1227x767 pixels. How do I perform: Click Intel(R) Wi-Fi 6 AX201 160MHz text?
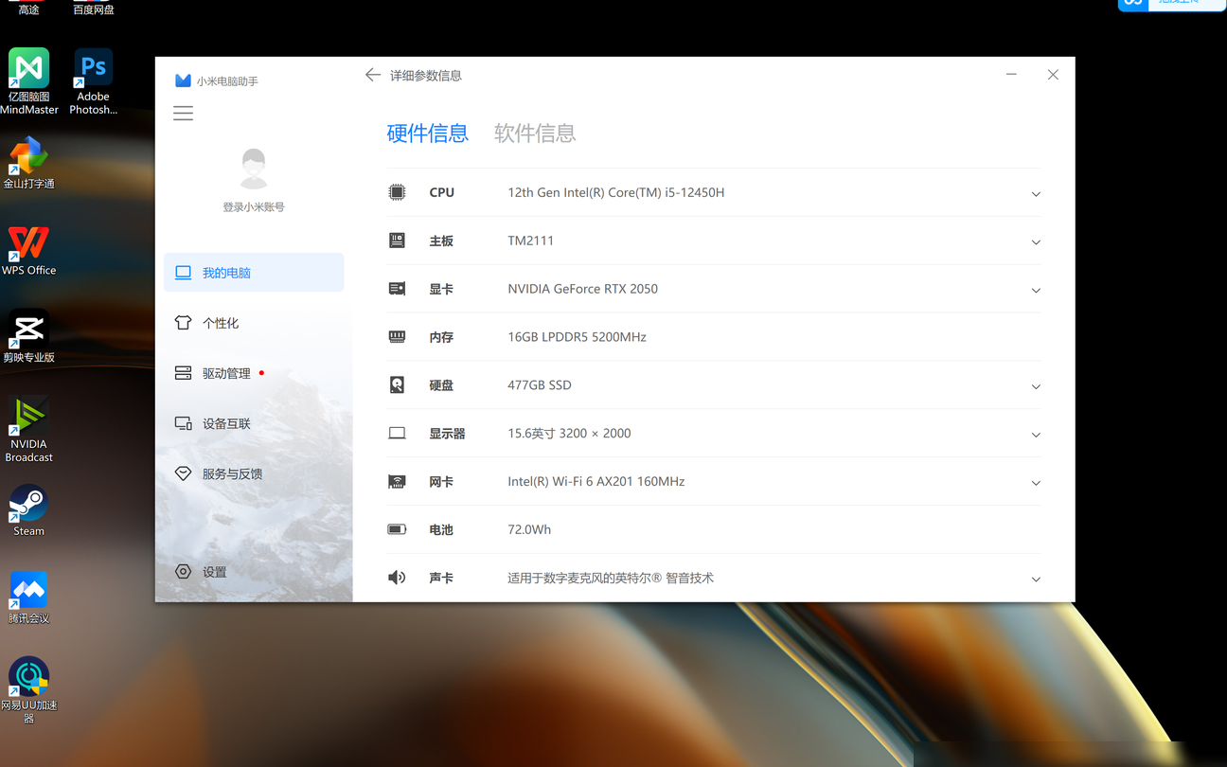(596, 482)
